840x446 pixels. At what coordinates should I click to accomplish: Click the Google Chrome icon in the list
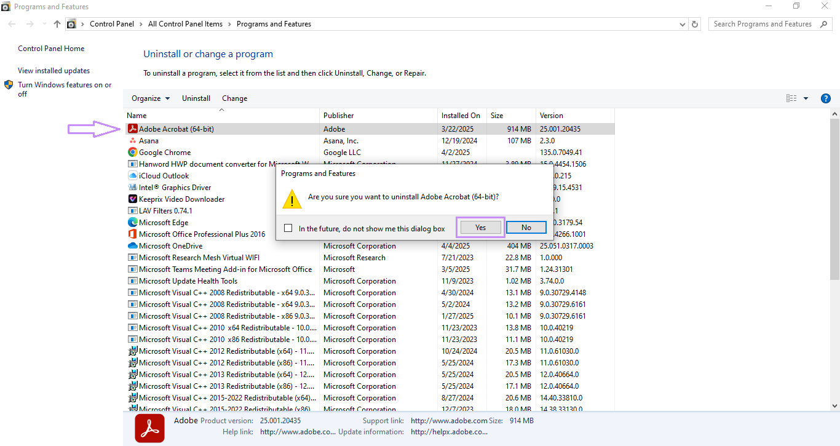pyautogui.click(x=133, y=152)
